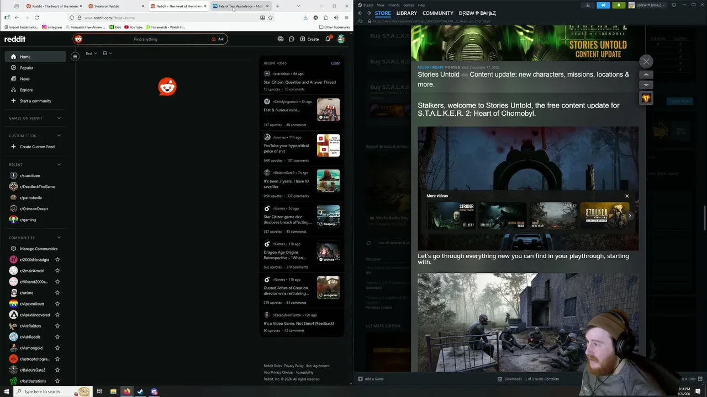The width and height of the screenshot is (707, 397).
Task: Open Firefox extensions icon
Action: pos(325,18)
